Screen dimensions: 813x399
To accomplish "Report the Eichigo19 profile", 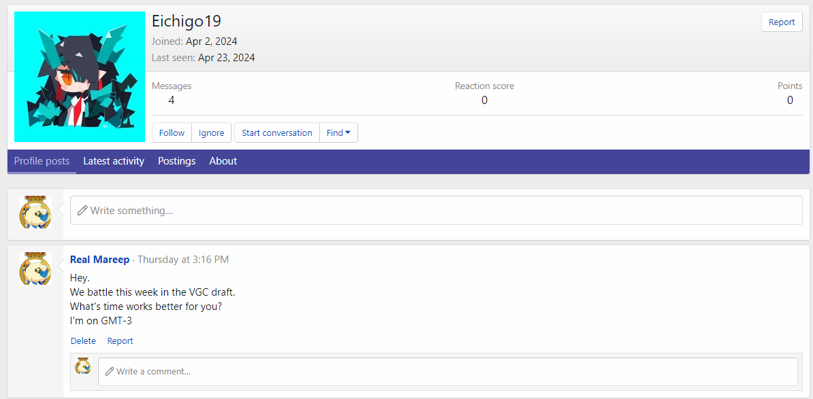I will click(782, 22).
